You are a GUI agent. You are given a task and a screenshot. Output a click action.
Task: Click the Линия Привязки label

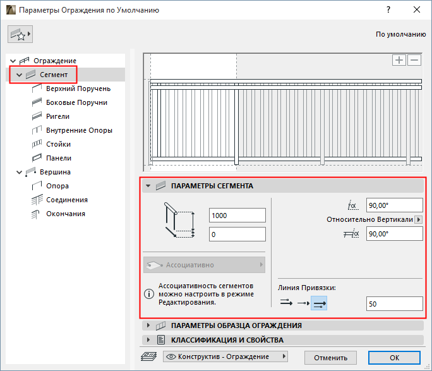[307, 288]
